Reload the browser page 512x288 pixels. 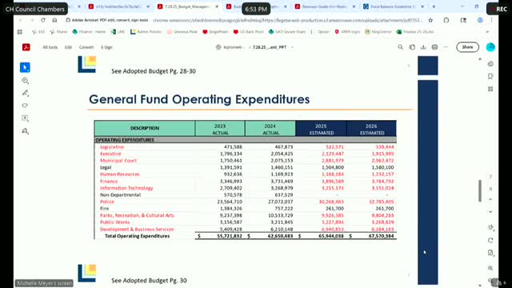pos(43,20)
